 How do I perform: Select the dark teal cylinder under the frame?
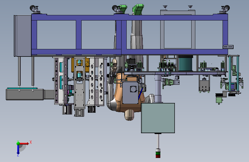click(185, 63)
